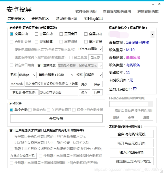This screenshot has height=174, width=164.
Task: Click the 一键连接上方所有IP地址 button
Action: (x=131, y=161)
